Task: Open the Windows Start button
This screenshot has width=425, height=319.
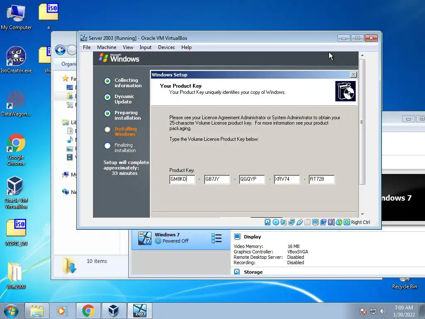Action: coord(11,311)
